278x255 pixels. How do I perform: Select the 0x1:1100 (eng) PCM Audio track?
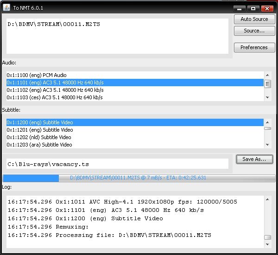point(135,75)
